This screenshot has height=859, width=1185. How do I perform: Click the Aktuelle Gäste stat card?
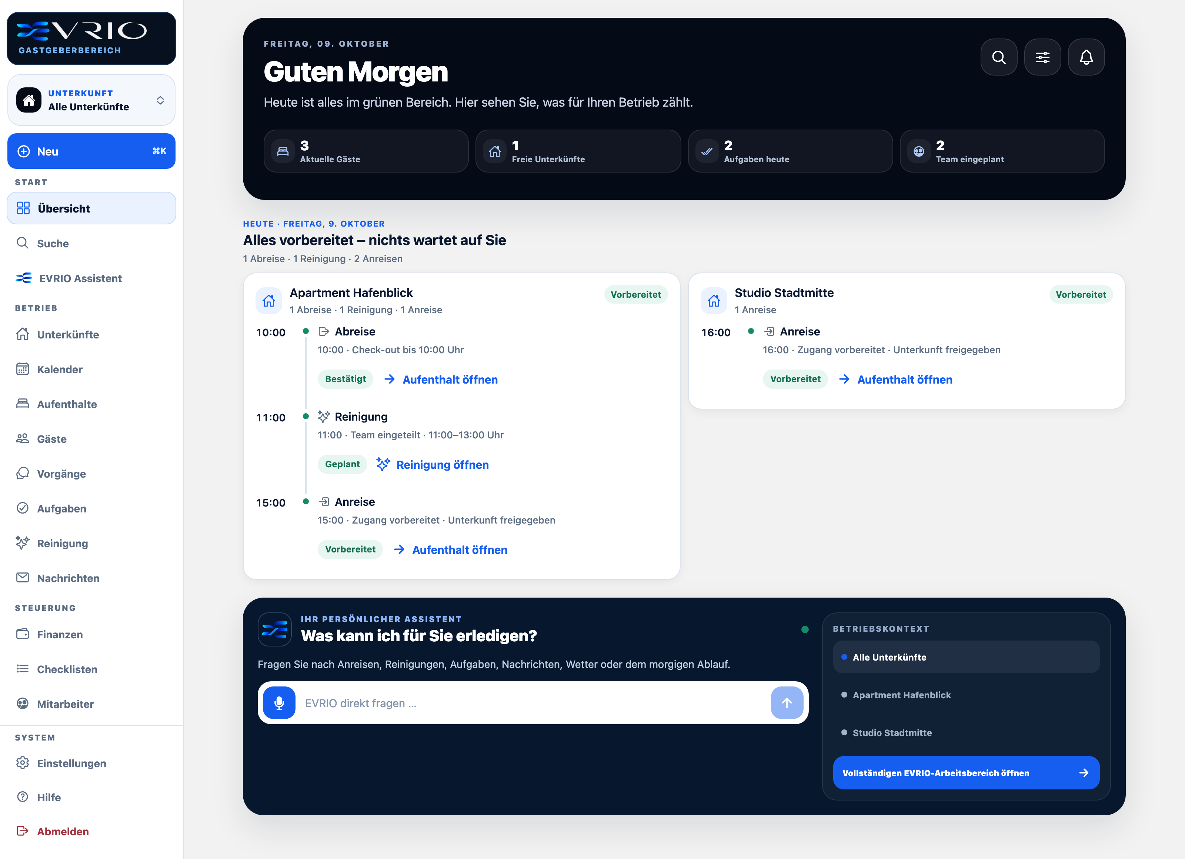tap(366, 151)
